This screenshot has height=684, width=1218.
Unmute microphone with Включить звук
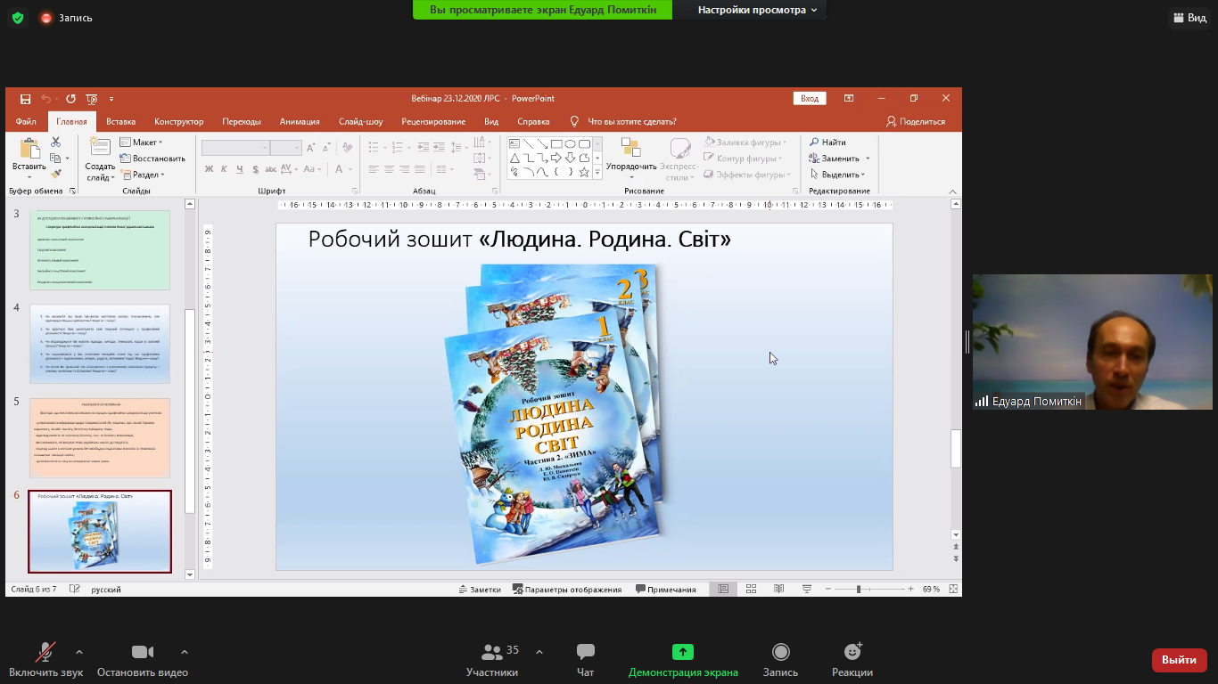[x=45, y=652]
